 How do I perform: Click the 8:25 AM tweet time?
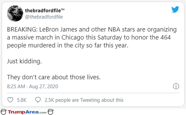(x=16, y=86)
